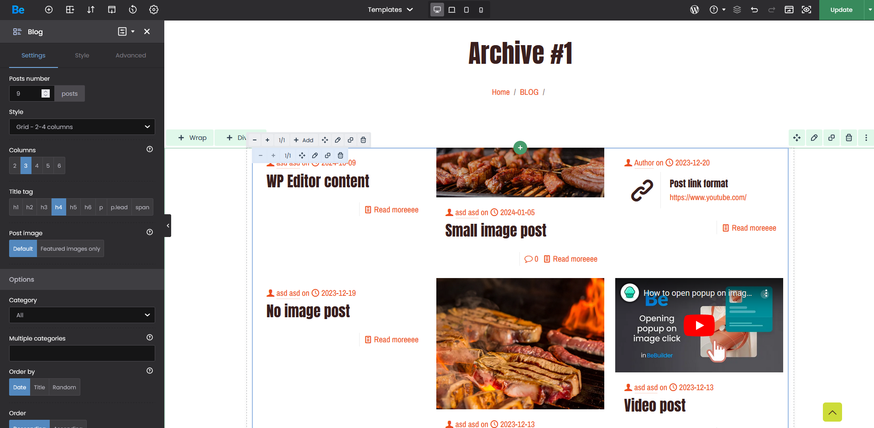The height and width of the screenshot is (428, 874).
Task: Expand the Update button dropdown arrow
Action: 869,10
